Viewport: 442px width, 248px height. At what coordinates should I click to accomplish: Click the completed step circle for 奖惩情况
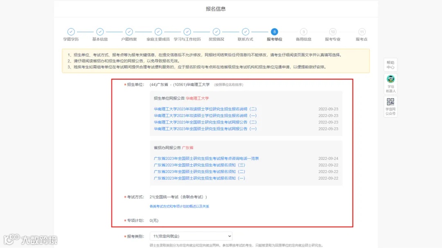[x=216, y=32]
